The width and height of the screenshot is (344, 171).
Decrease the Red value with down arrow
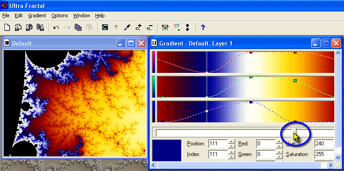(x=279, y=146)
